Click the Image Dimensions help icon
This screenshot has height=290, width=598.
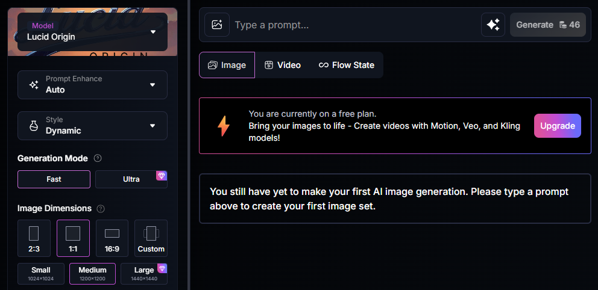coord(101,209)
